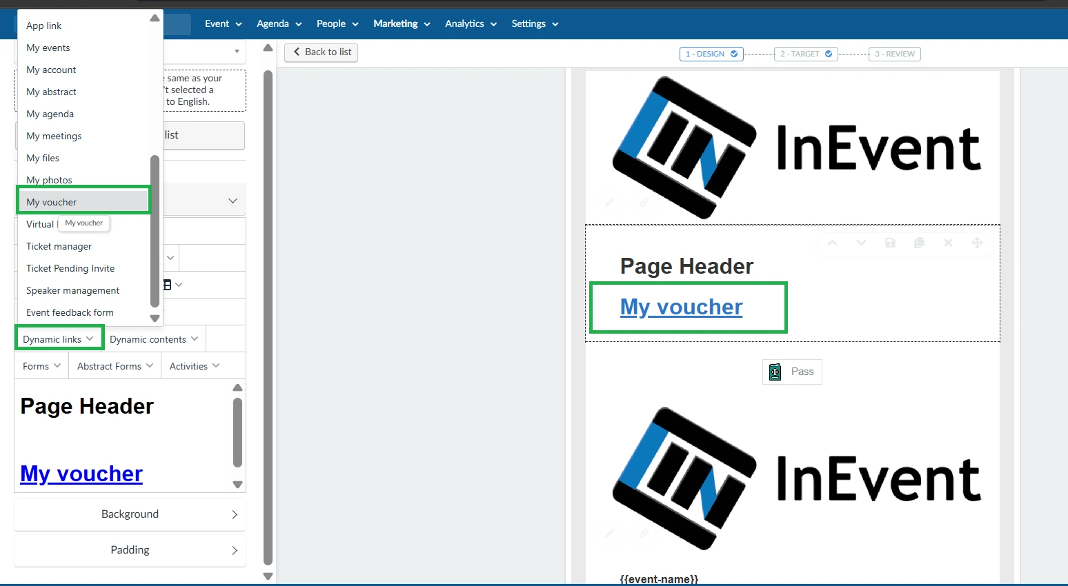1068x586 pixels.
Task: Go to step 2 - Target
Action: [806, 54]
